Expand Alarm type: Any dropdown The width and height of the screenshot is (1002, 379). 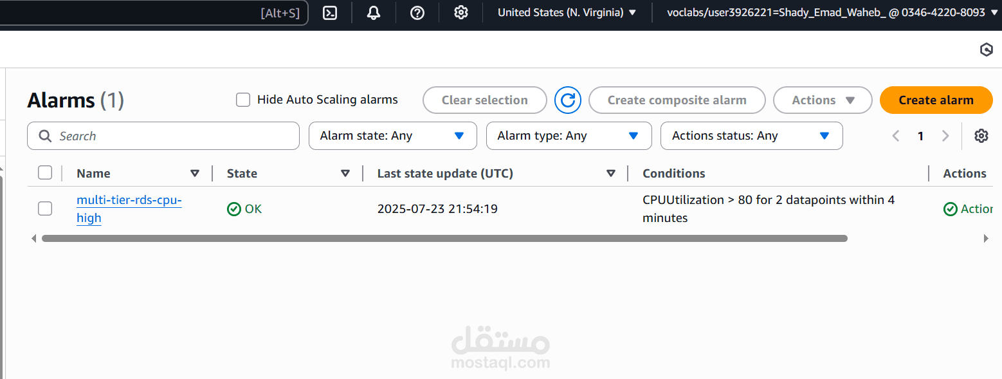(569, 136)
